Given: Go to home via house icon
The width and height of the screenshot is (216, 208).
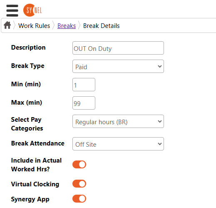Looking at the screenshot, I should point(7,25).
